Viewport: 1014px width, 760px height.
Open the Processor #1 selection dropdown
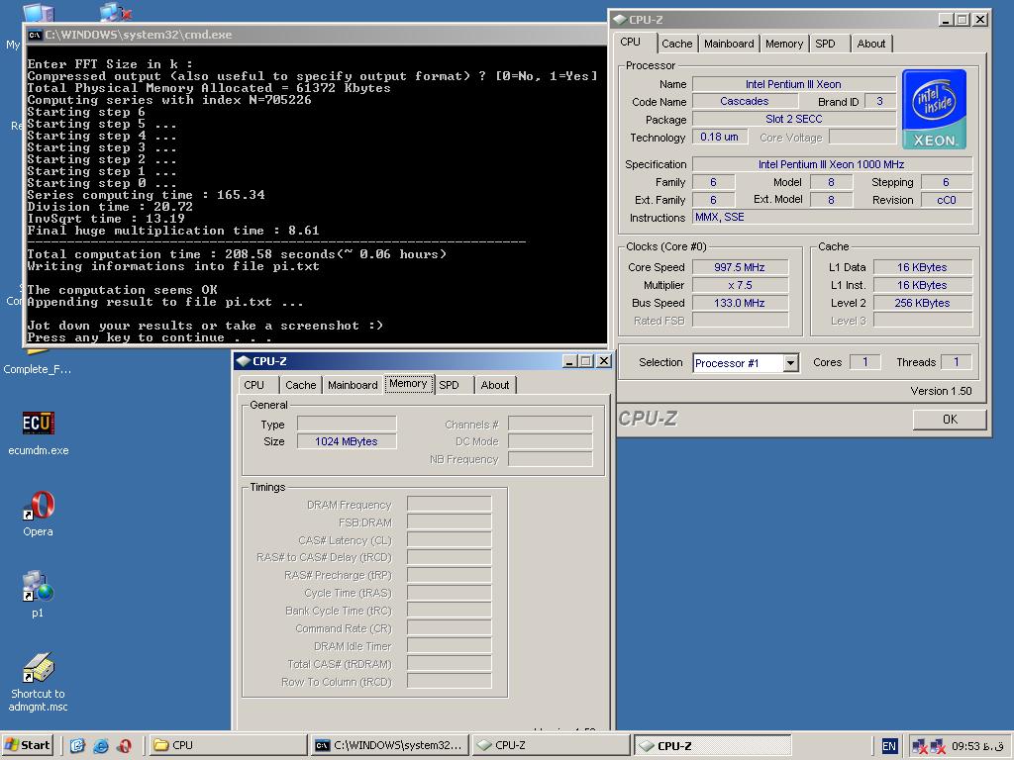click(790, 363)
